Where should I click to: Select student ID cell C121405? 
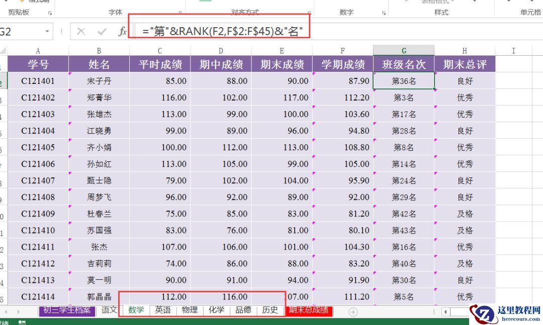pyautogui.click(x=38, y=148)
